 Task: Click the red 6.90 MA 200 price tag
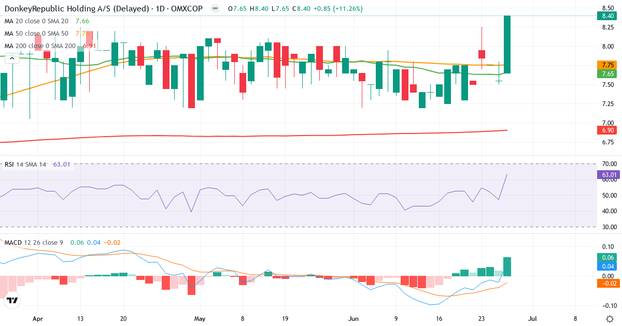click(608, 130)
